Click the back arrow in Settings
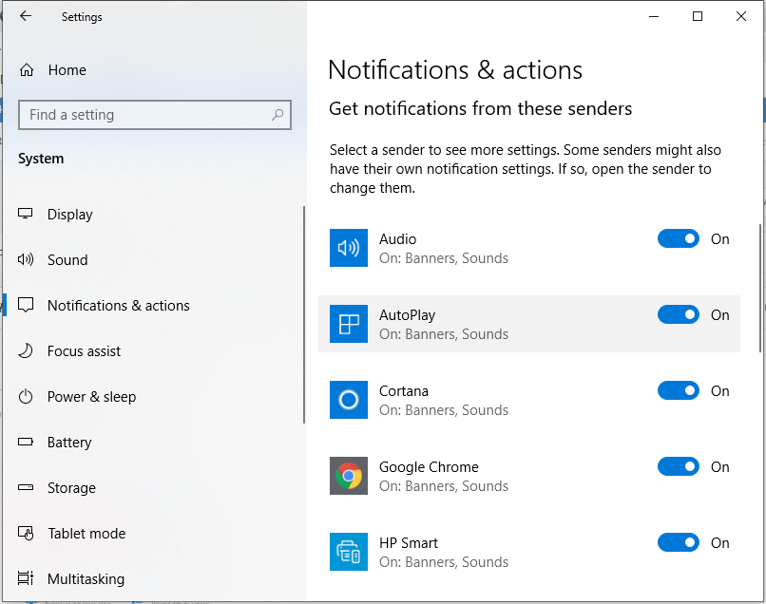The width and height of the screenshot is (766, 604). (26, 16)
